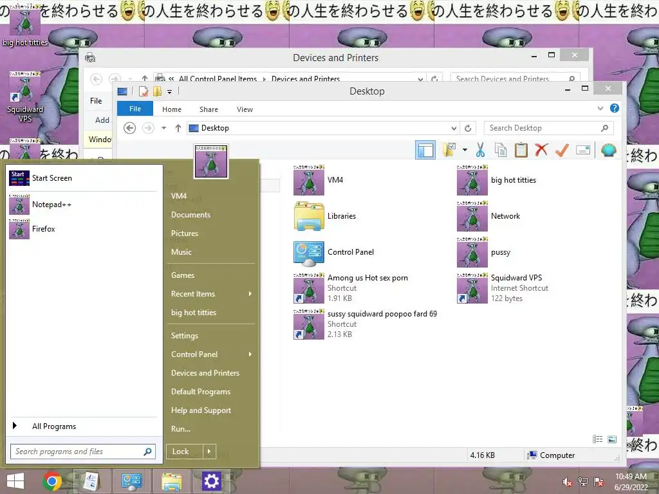The height and width of the screenshot is (494, 659).
Task: Open recent locations dropdown in Desktop window
Action: tap(164, 128)
